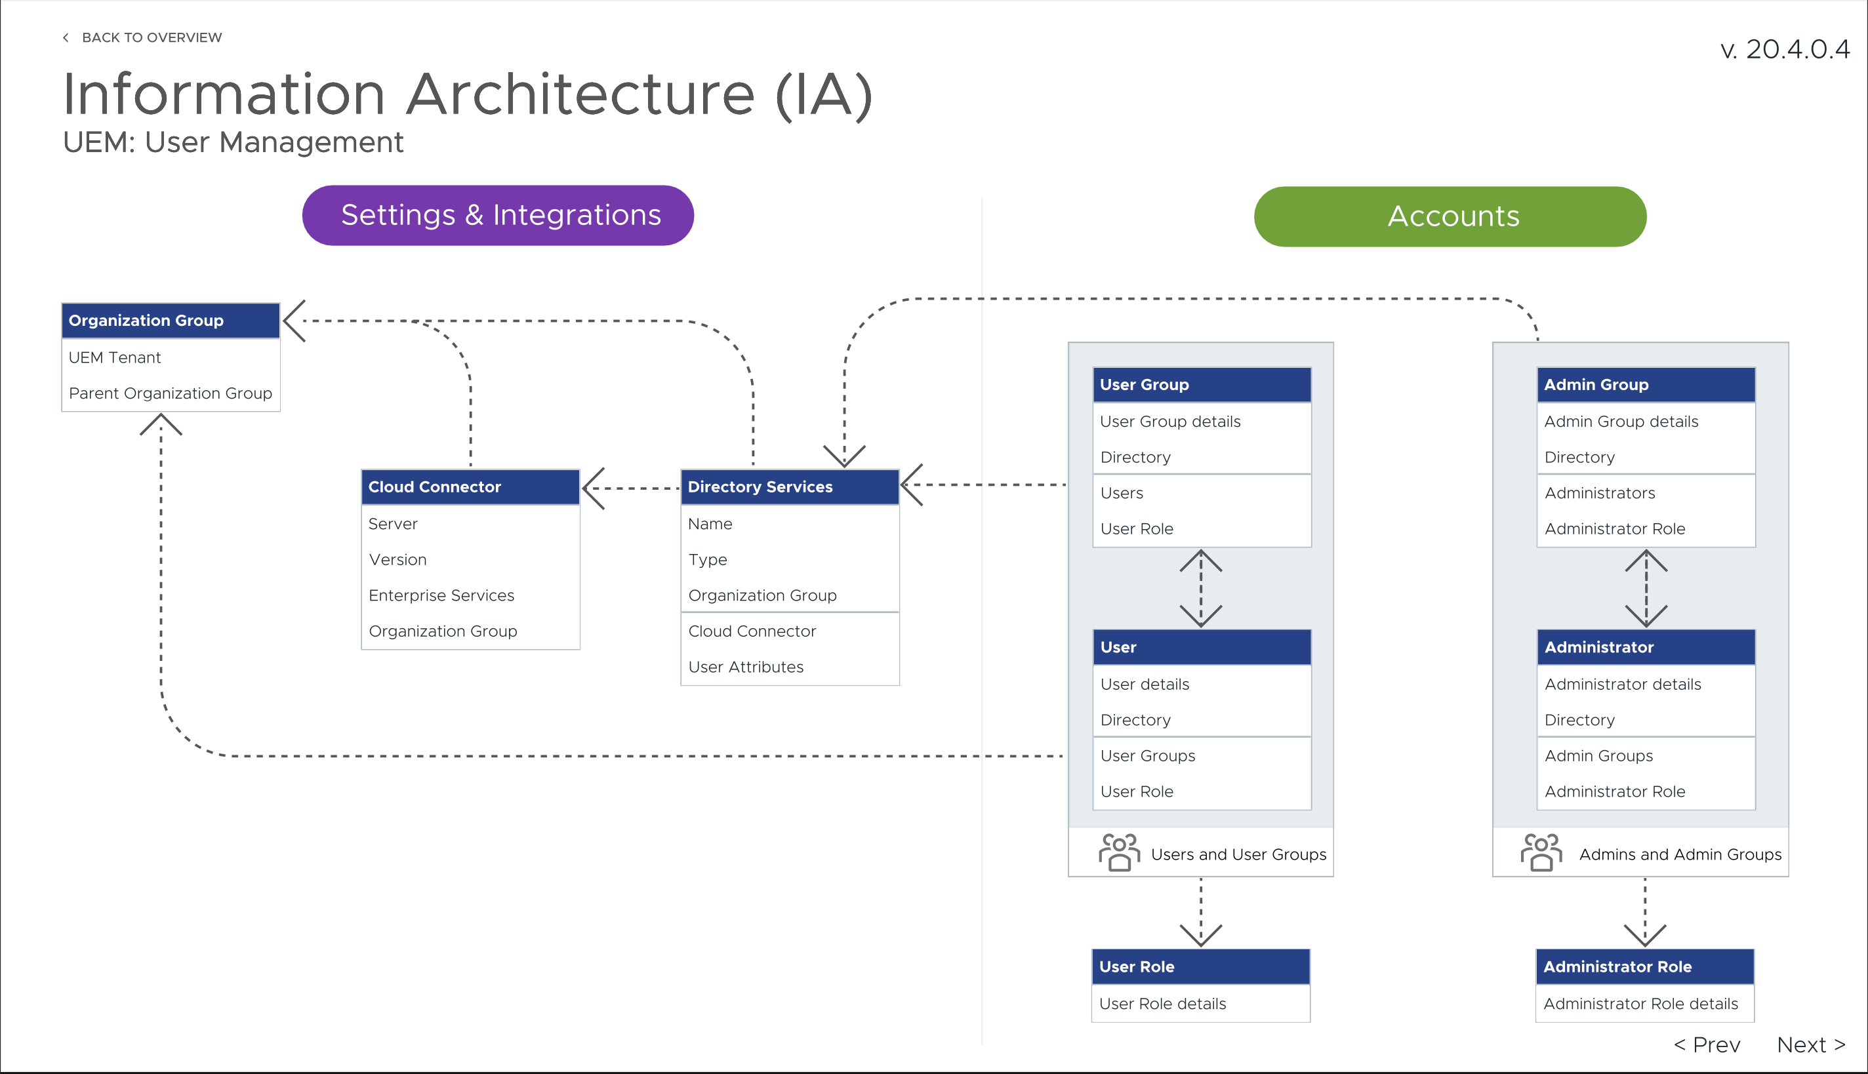
Task: Select the Cloud Connector box header
Action: pyautogui.click(x=470, y=487)
